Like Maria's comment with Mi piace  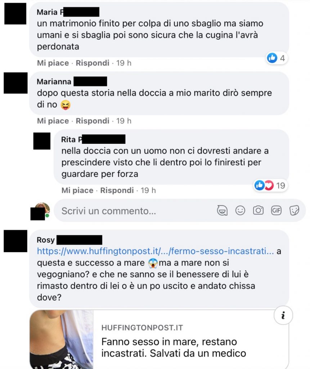click(x=53, y=63)
